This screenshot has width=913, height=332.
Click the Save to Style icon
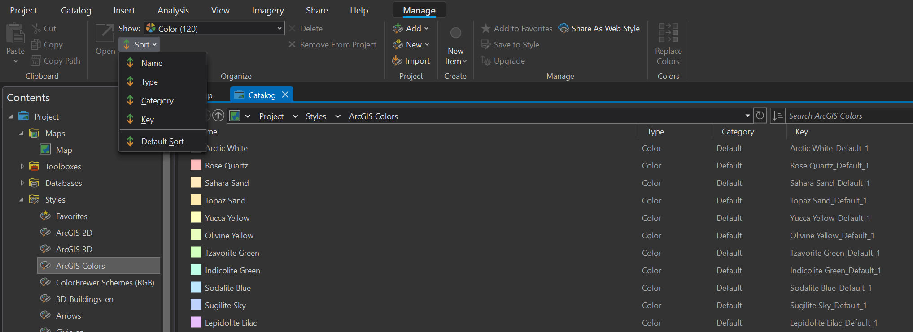pos(485,44)
